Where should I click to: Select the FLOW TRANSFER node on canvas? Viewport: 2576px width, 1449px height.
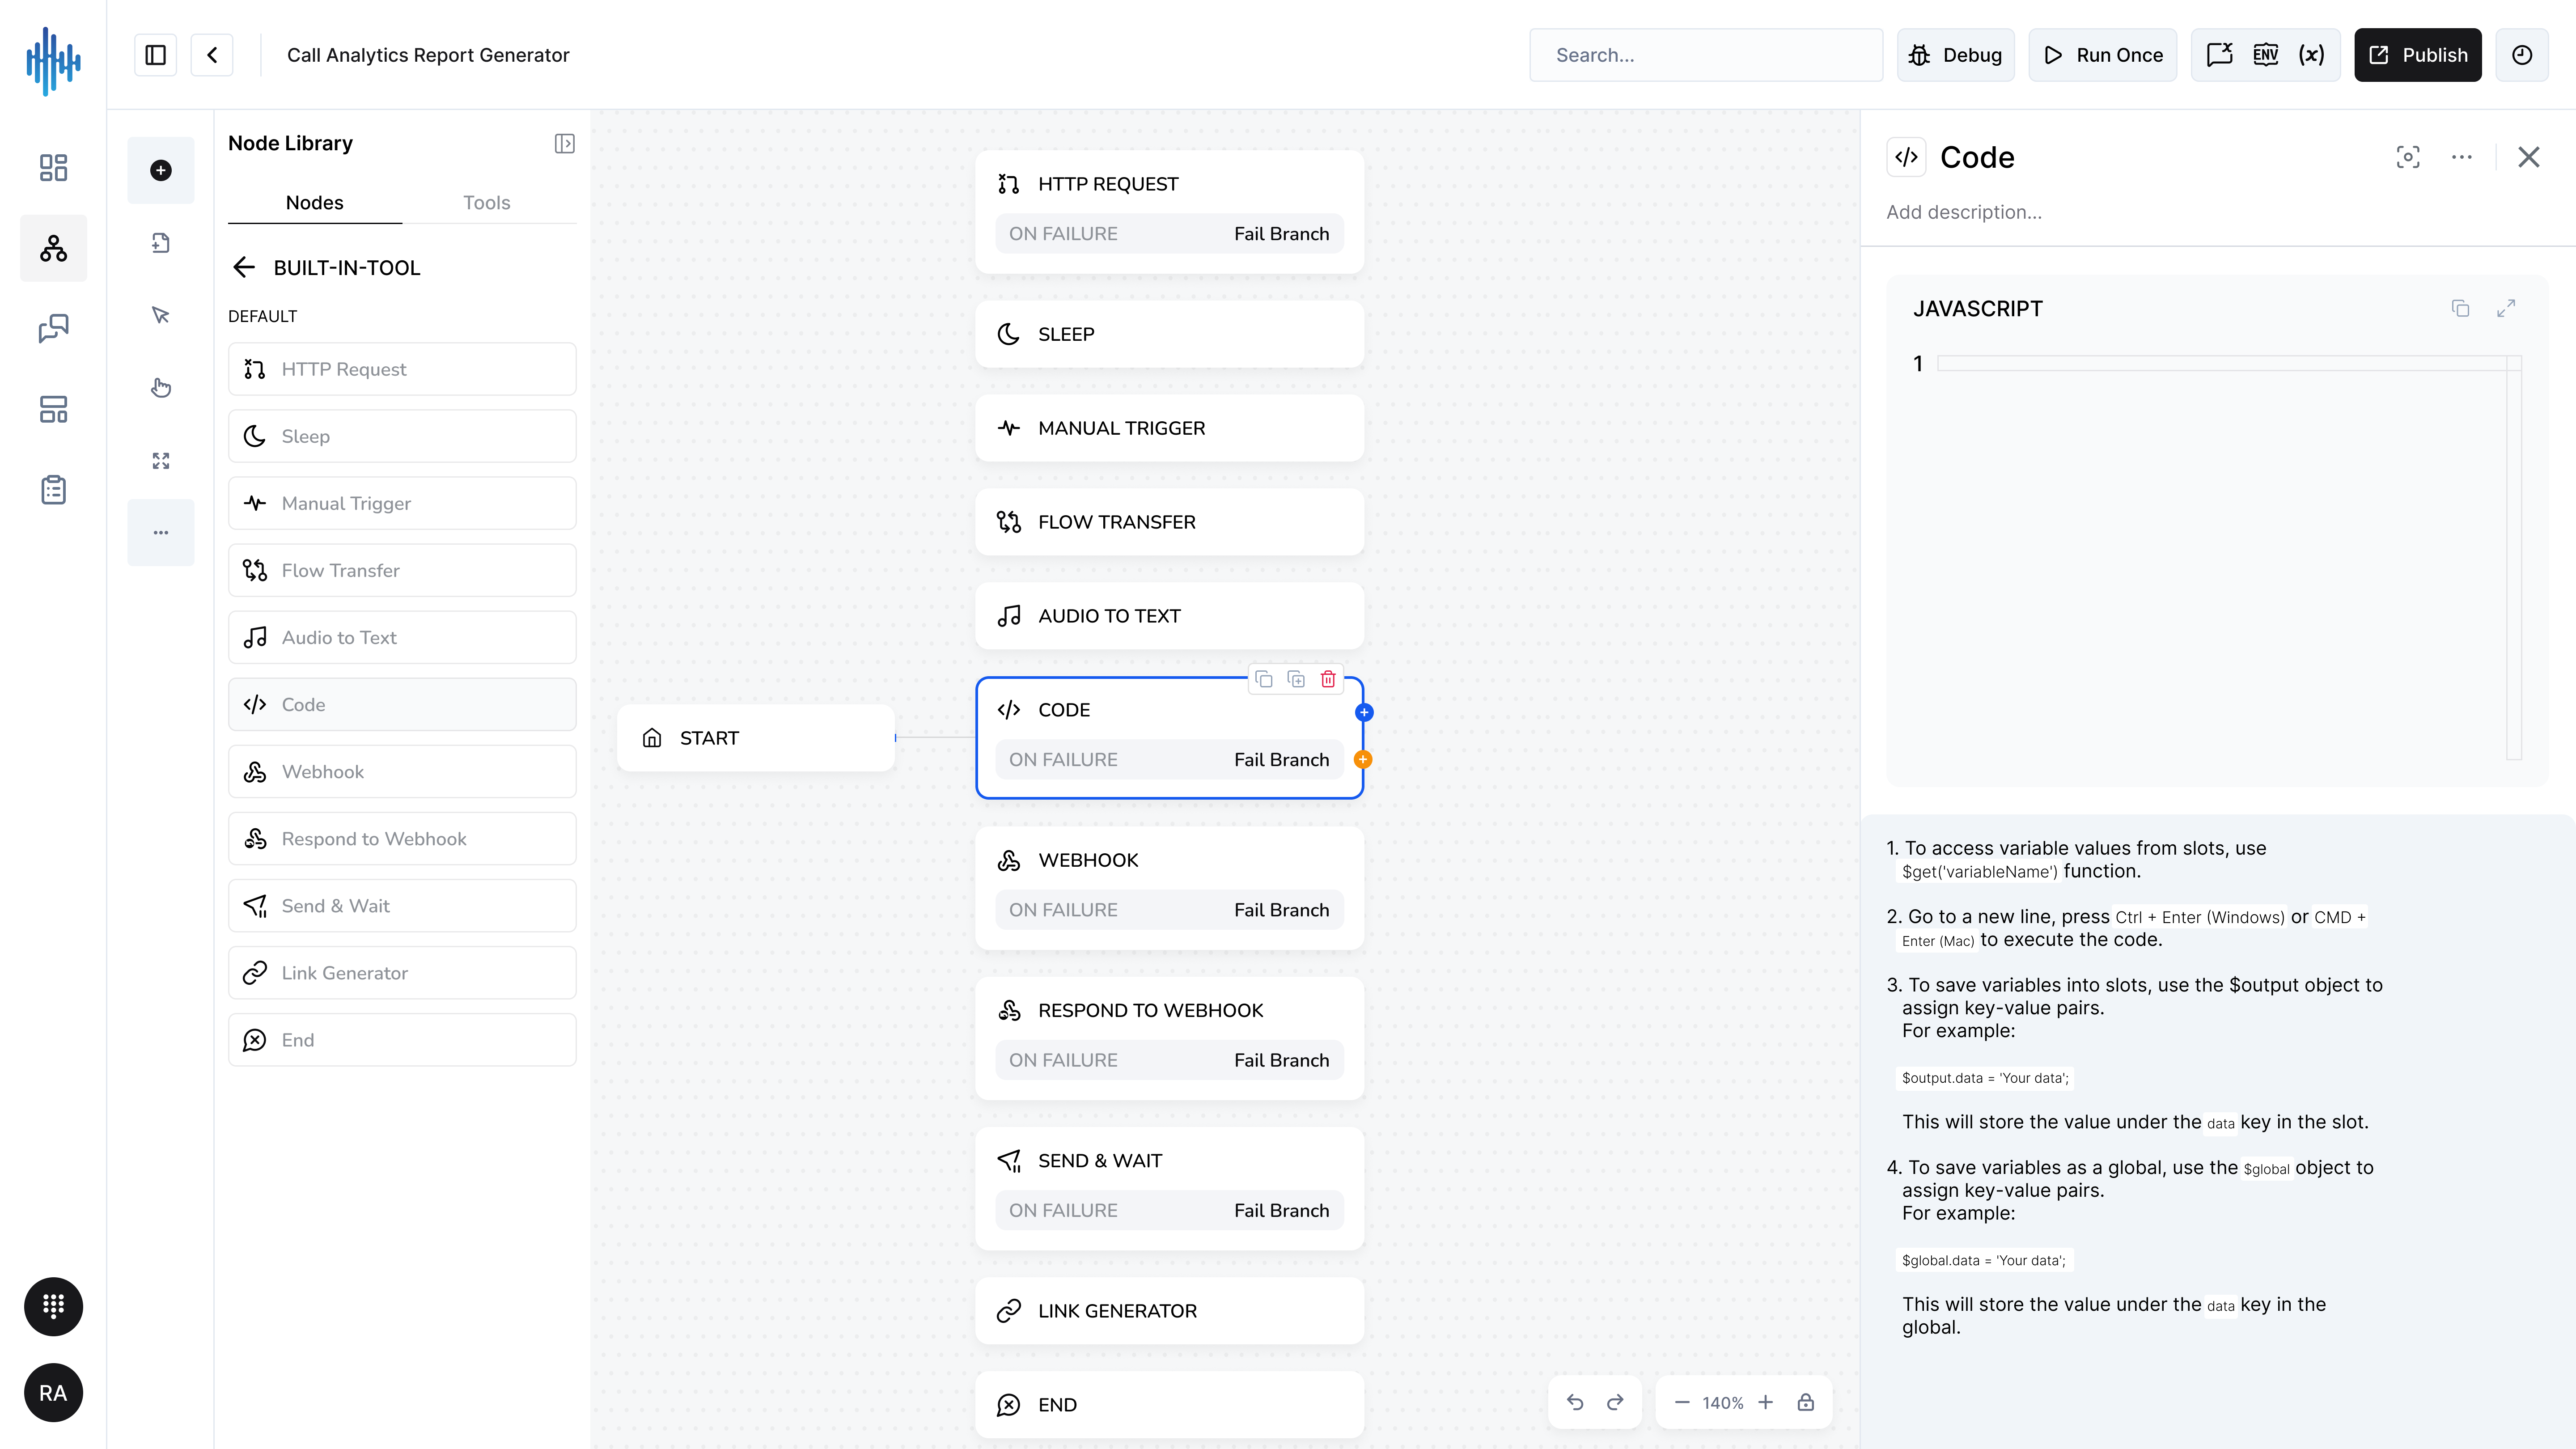coord(1169,522)
